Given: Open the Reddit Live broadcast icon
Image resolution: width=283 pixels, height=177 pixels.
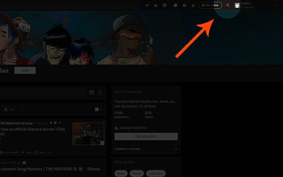Looking at the screenshot, I should coord(164,5).
